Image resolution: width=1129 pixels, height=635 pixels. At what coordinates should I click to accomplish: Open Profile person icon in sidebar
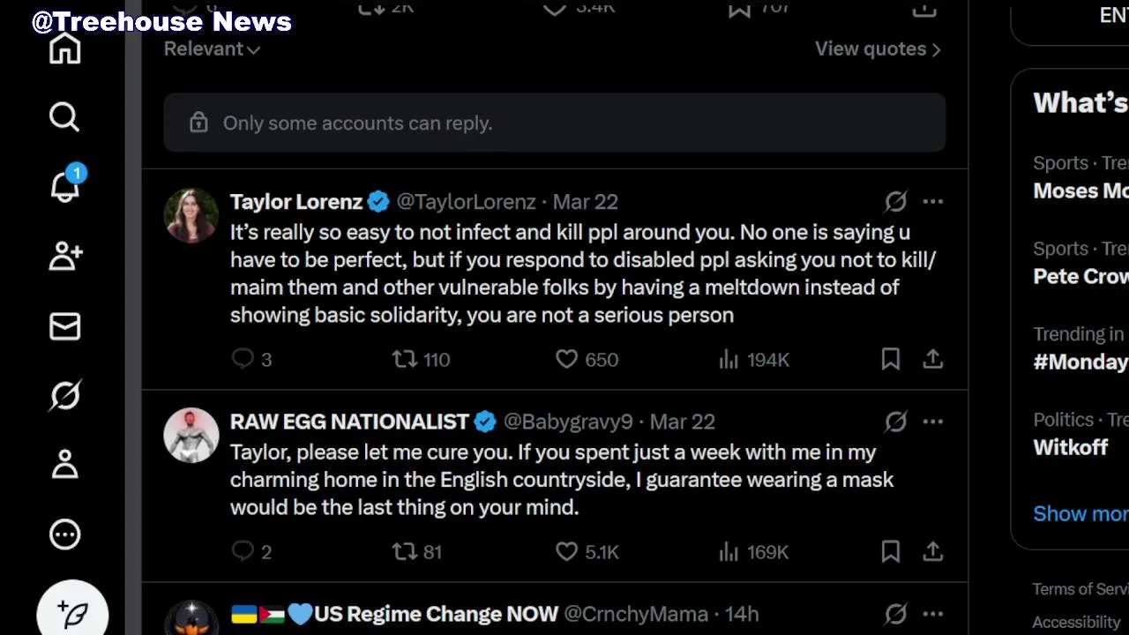click(64, 464)
